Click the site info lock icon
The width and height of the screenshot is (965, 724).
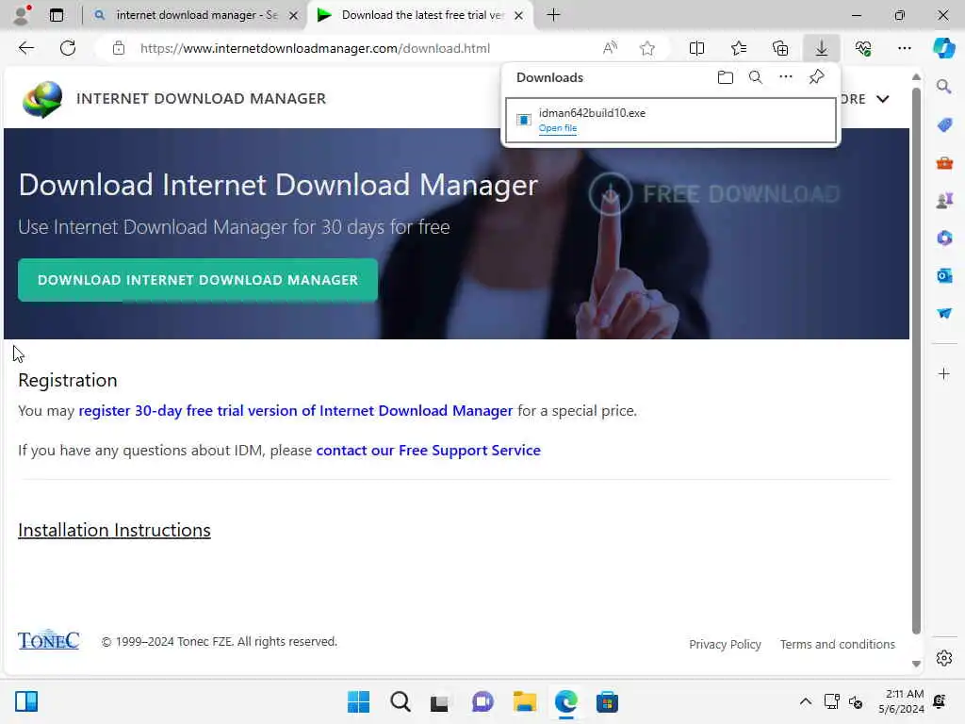click(119, 48)
